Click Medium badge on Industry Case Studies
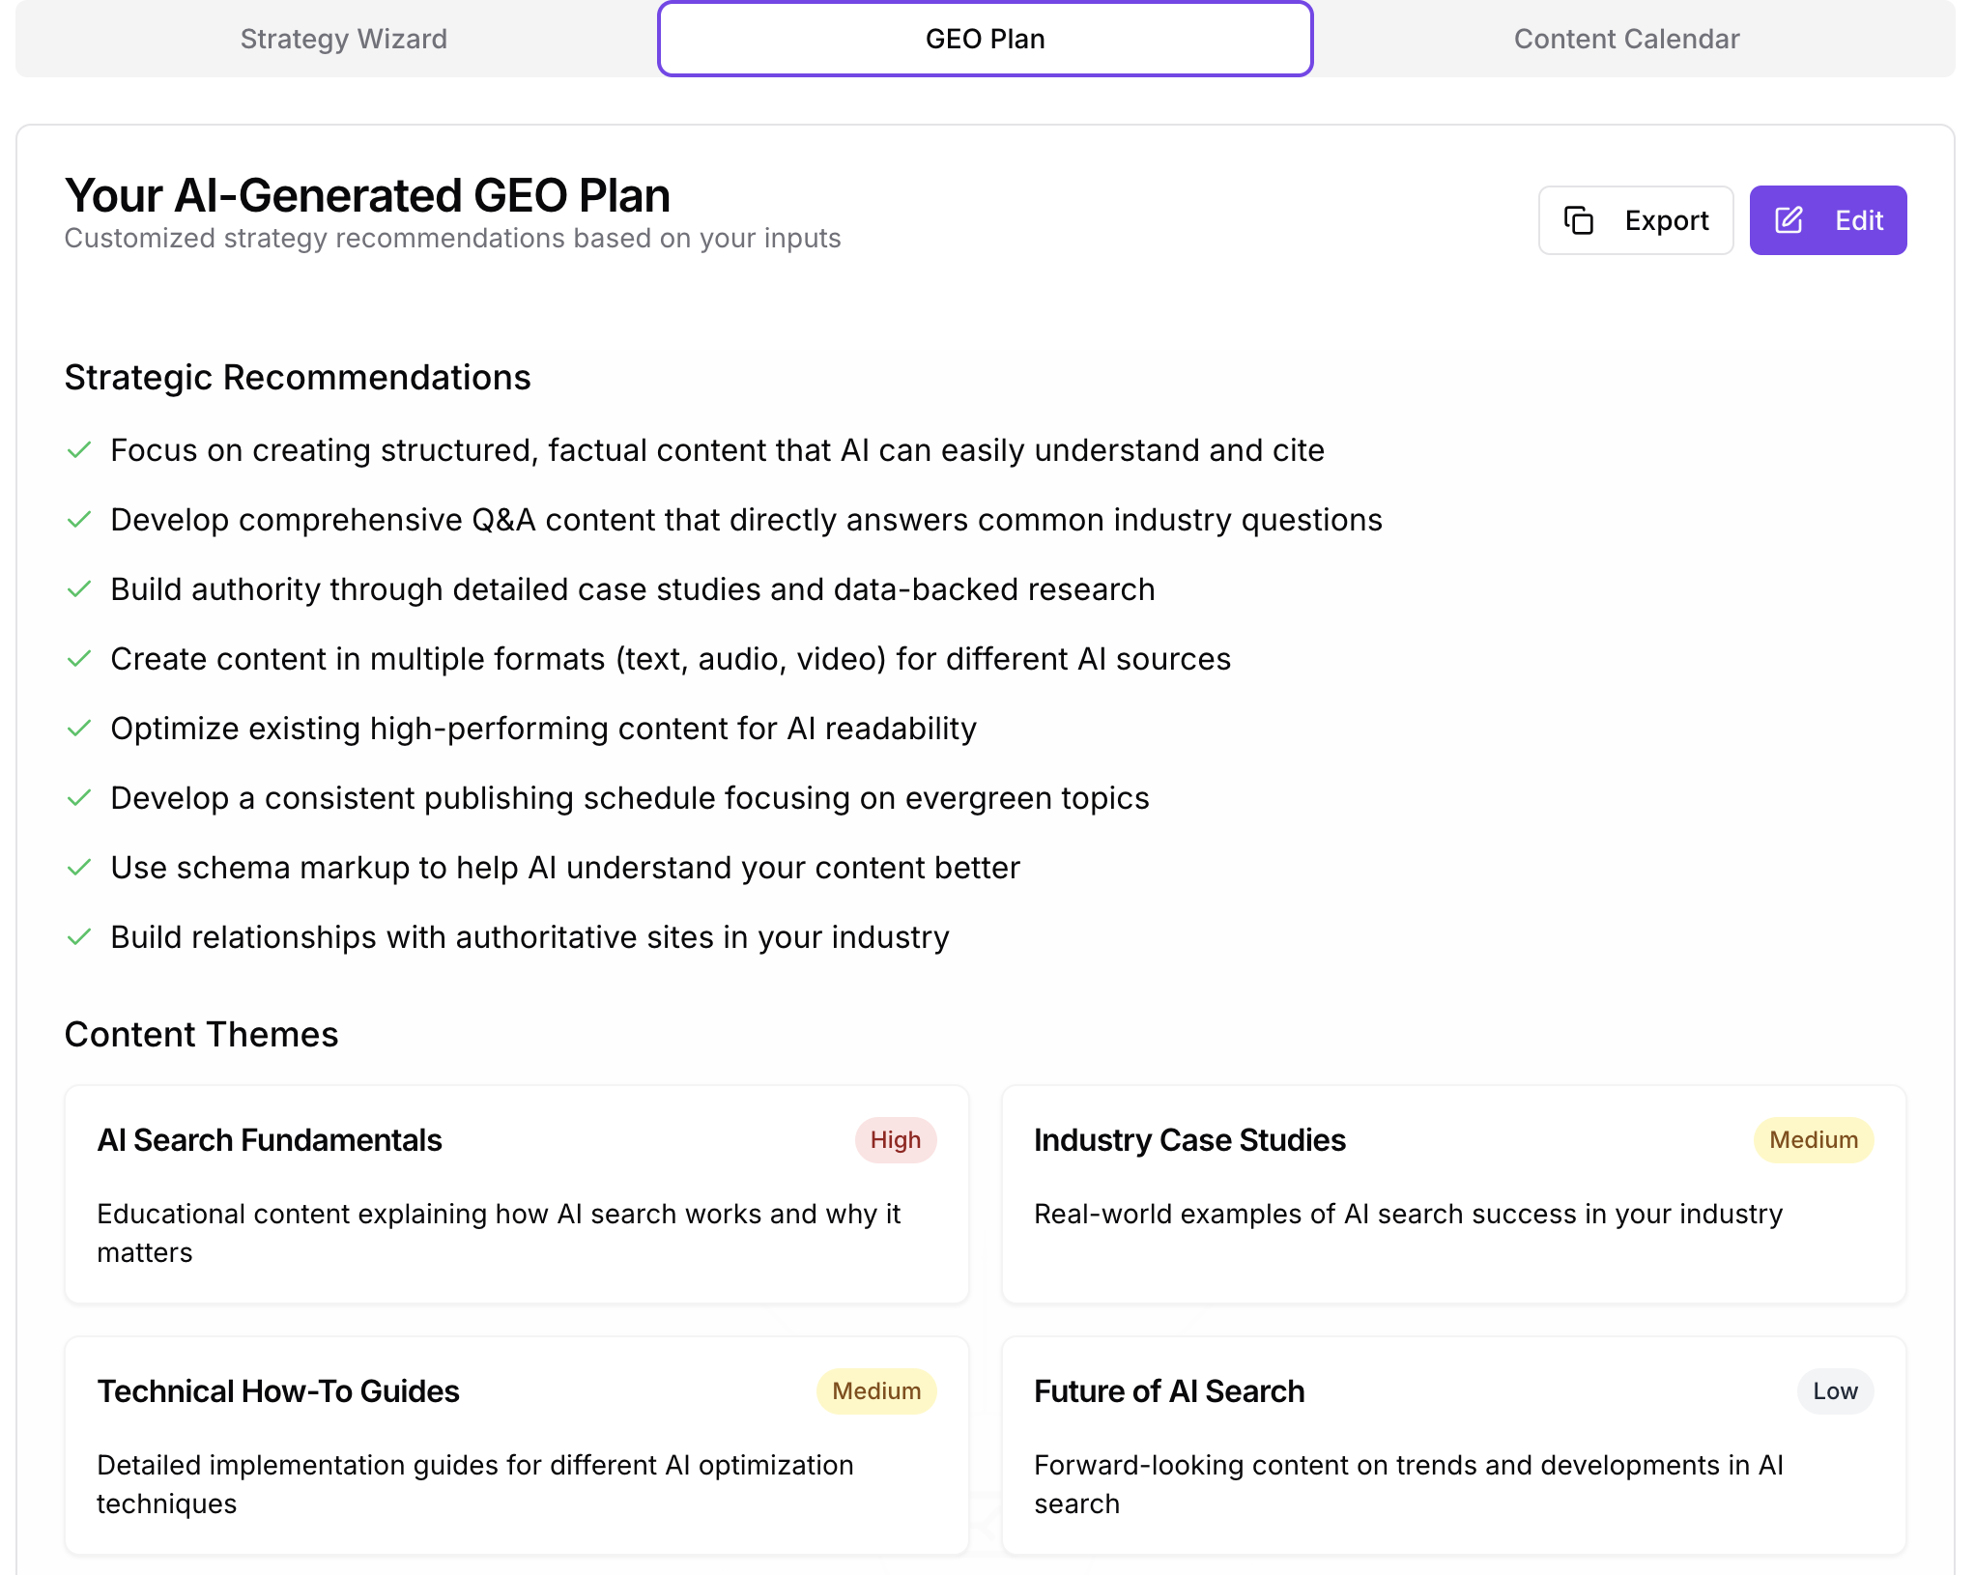1975x1575 pixels. click(1814, 1140)
